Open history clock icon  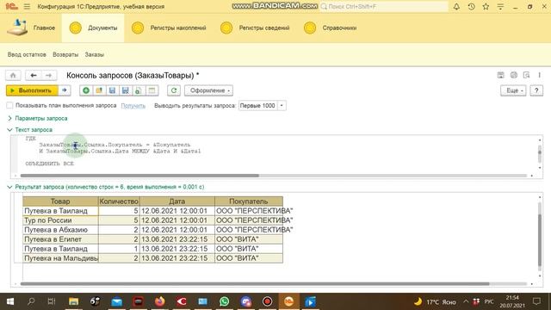tap(471, 6)
